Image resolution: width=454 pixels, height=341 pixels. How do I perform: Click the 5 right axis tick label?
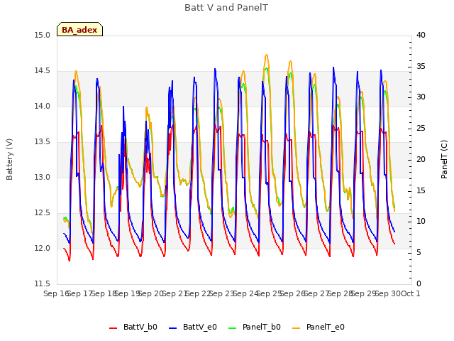419,253
